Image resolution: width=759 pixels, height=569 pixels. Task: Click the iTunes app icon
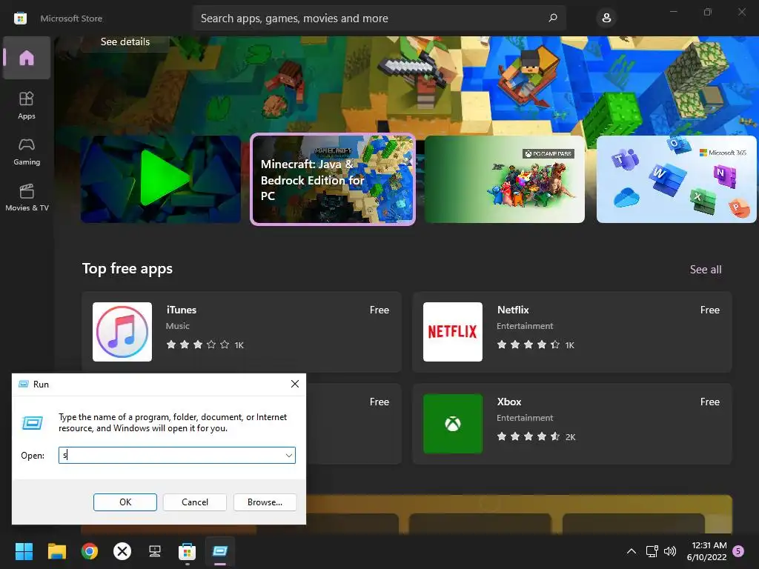[x=122, y=332]
